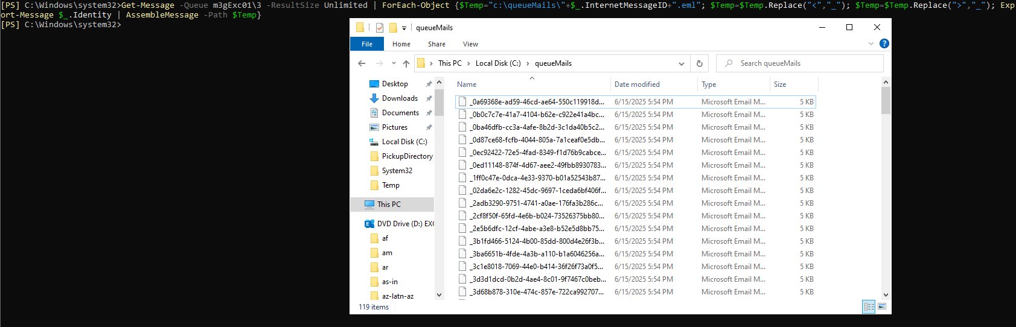Click Local Disk (C:) in the address bar
1016x327 pixels.
coord(498,63)
